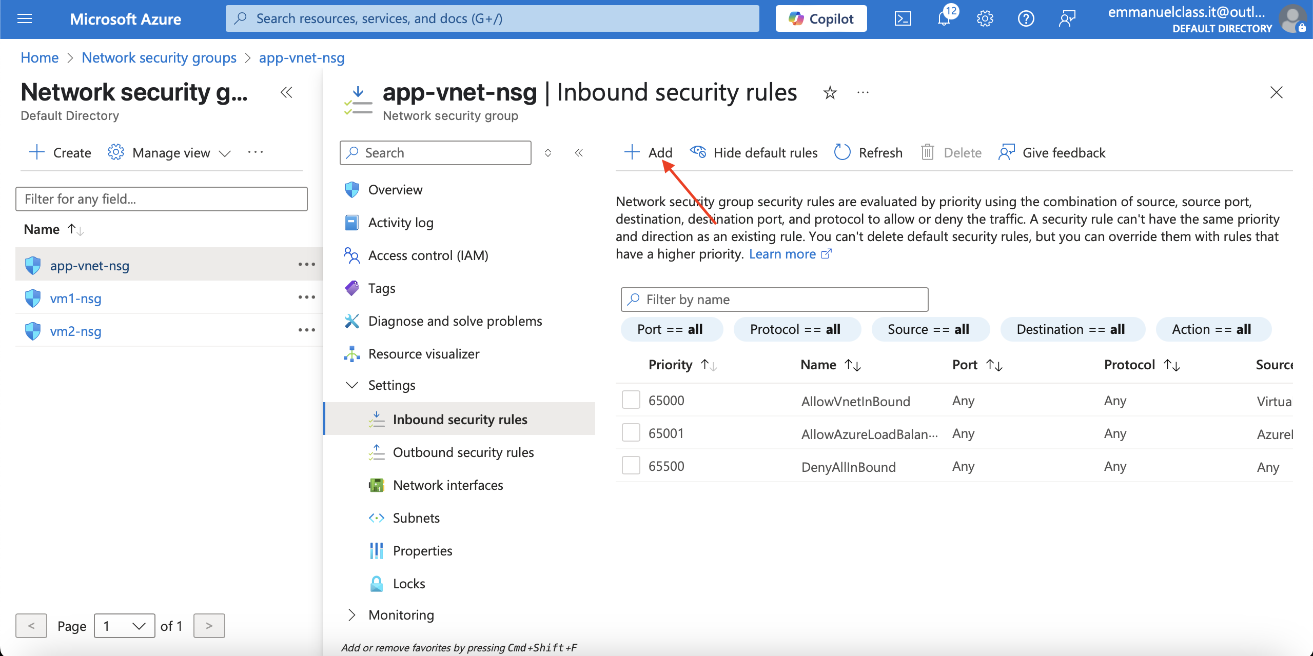The height and width of the screenshot is (656, 1313).
Task: Go to next page of NSG list
Action: pyautogui.click(x=209, y=626)
